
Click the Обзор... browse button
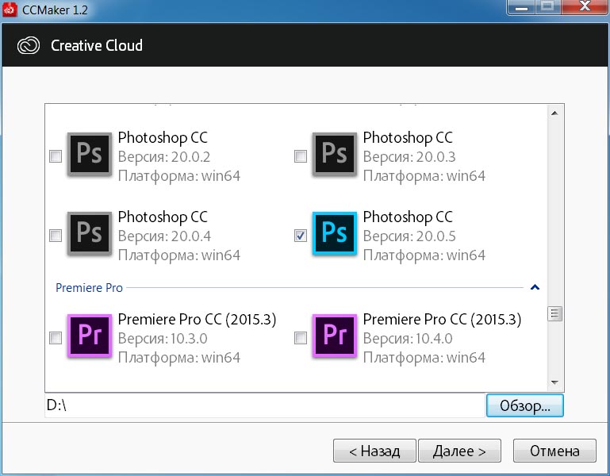coord(525,405)
